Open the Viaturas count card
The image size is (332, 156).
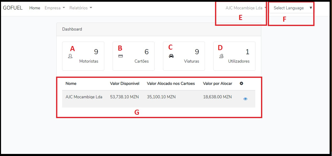[184, 56]
